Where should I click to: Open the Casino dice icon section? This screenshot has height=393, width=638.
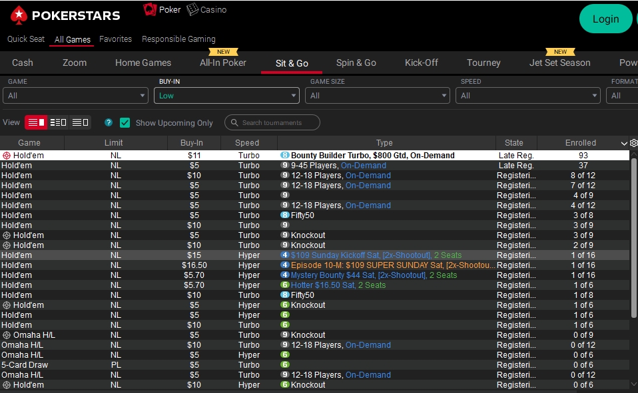[192, 9]
